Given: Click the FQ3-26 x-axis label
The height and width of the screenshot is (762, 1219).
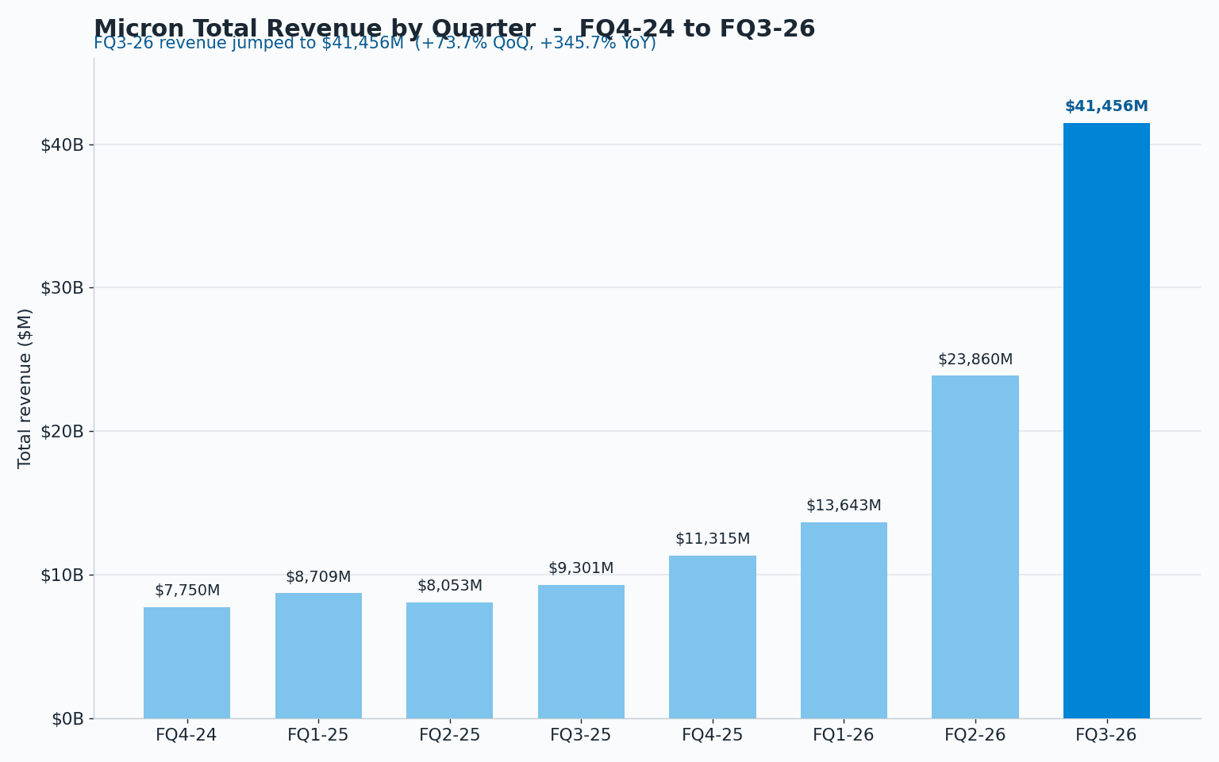Looking at the screenshot, I should tap(1106, 735).
